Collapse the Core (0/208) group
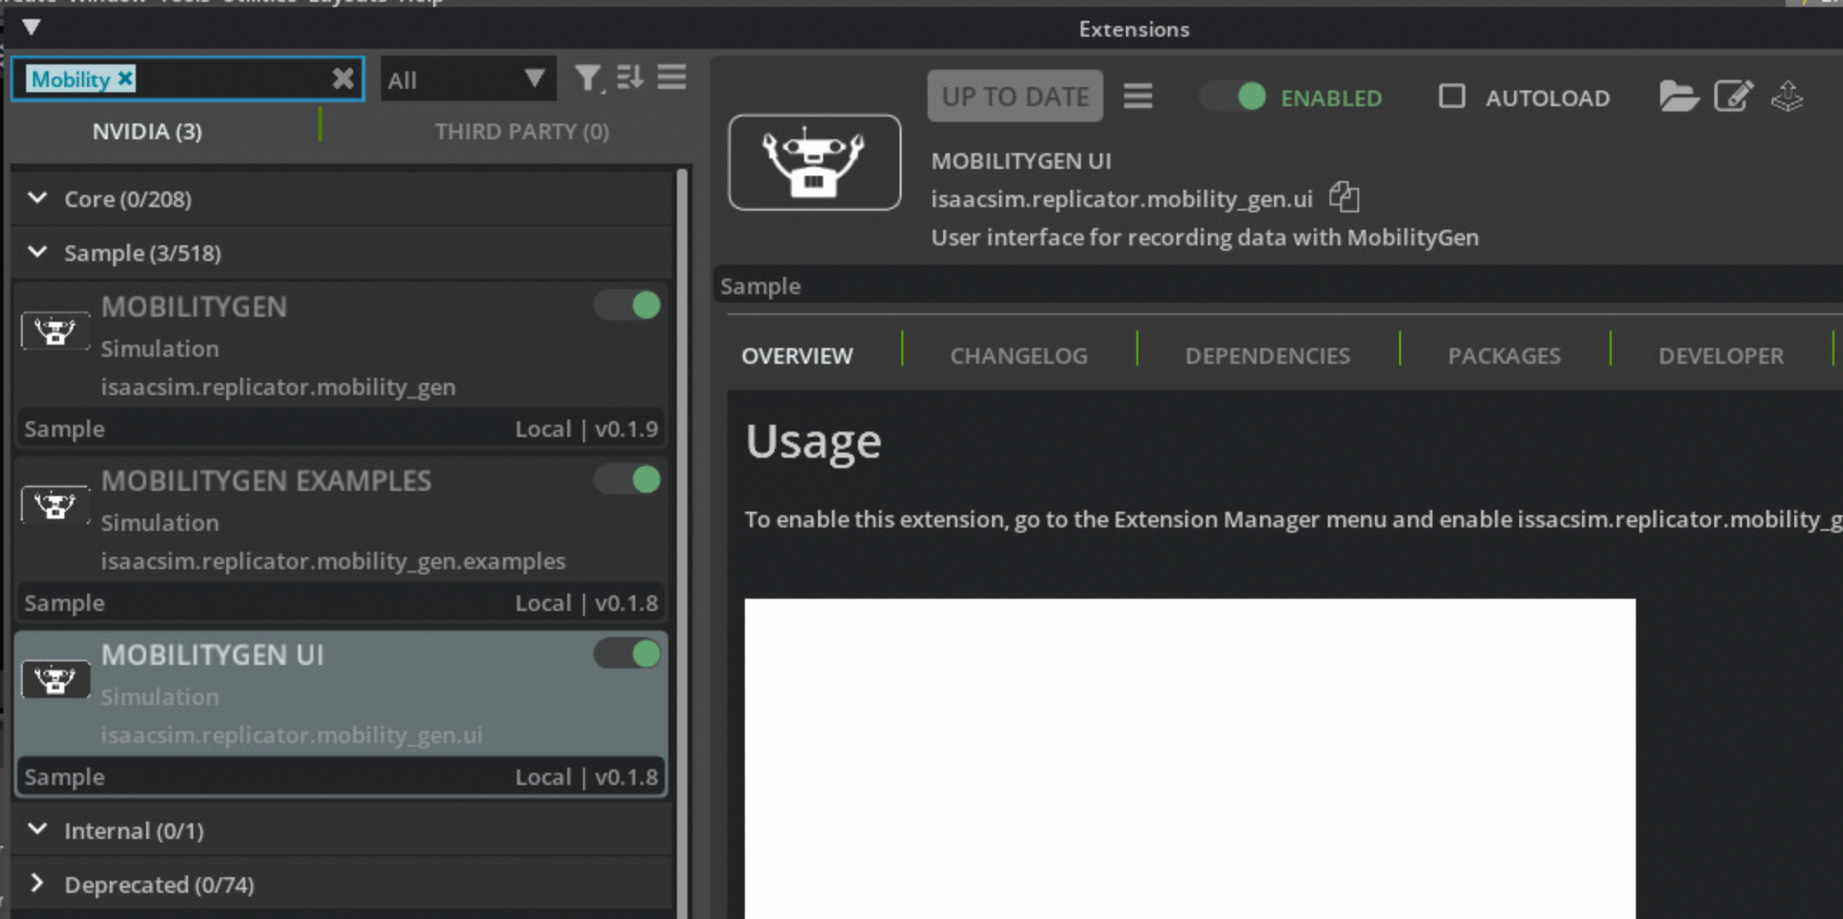 [37, 198]
